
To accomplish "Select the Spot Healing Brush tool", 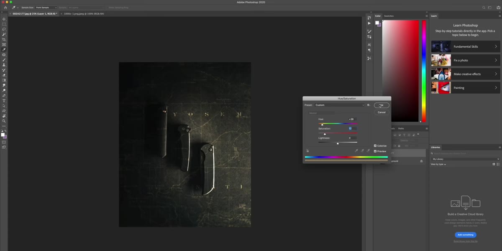I will point(4,55).
